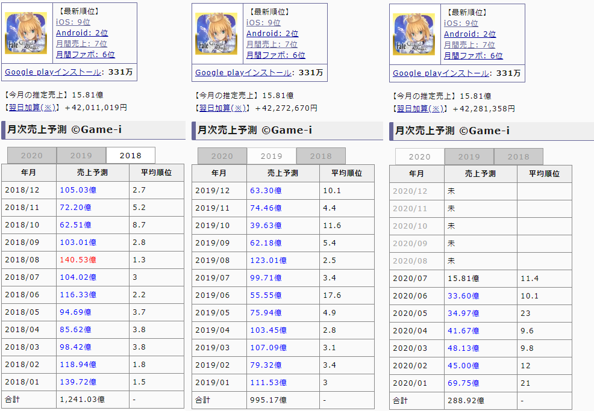Open the 2020 tab above the 2018/12 table
Viewport: 594px width, 411px height.
pyautogui.click(x=32, y=155)
